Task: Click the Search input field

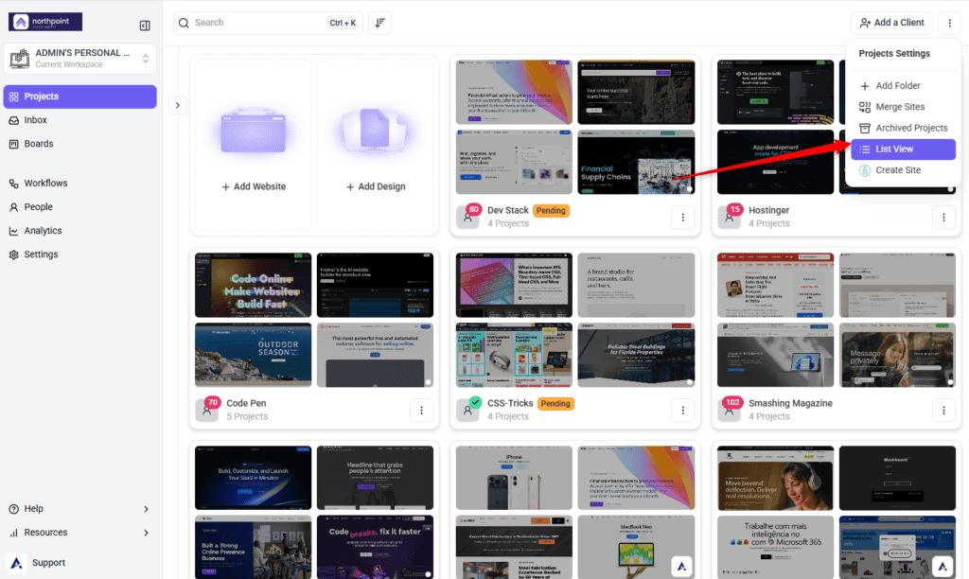Action: pyautogui.click(x=268, y=23)
